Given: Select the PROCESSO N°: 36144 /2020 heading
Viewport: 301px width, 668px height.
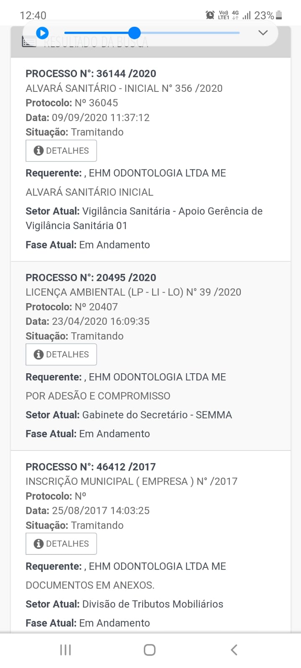Looking at the screenshot, I should (91, 73).
